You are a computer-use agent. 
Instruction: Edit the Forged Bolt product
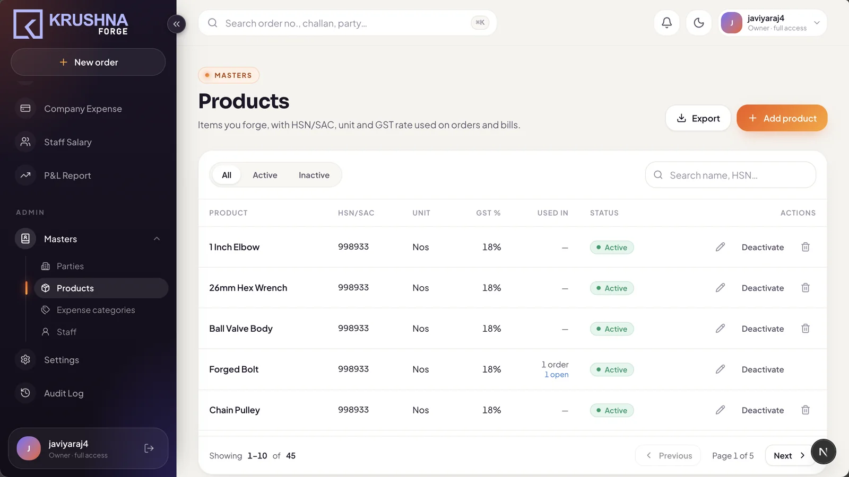point(720,369)
